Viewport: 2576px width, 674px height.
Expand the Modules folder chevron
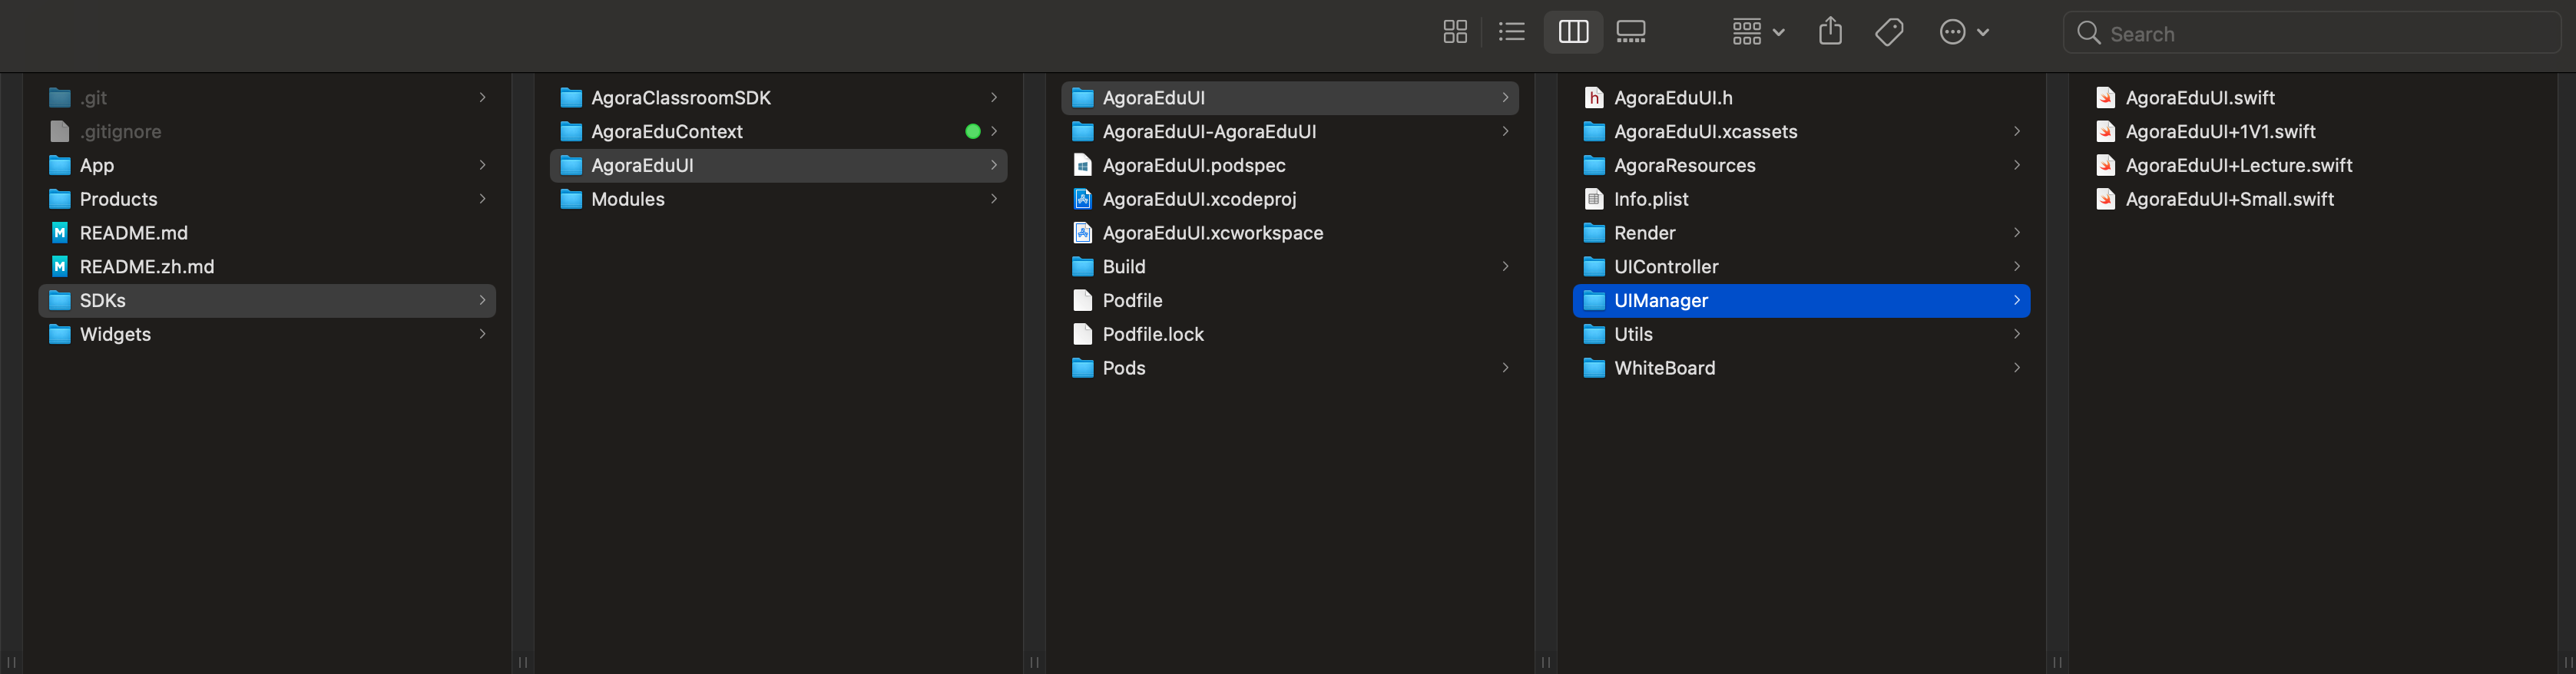click(x=994, y=199)
